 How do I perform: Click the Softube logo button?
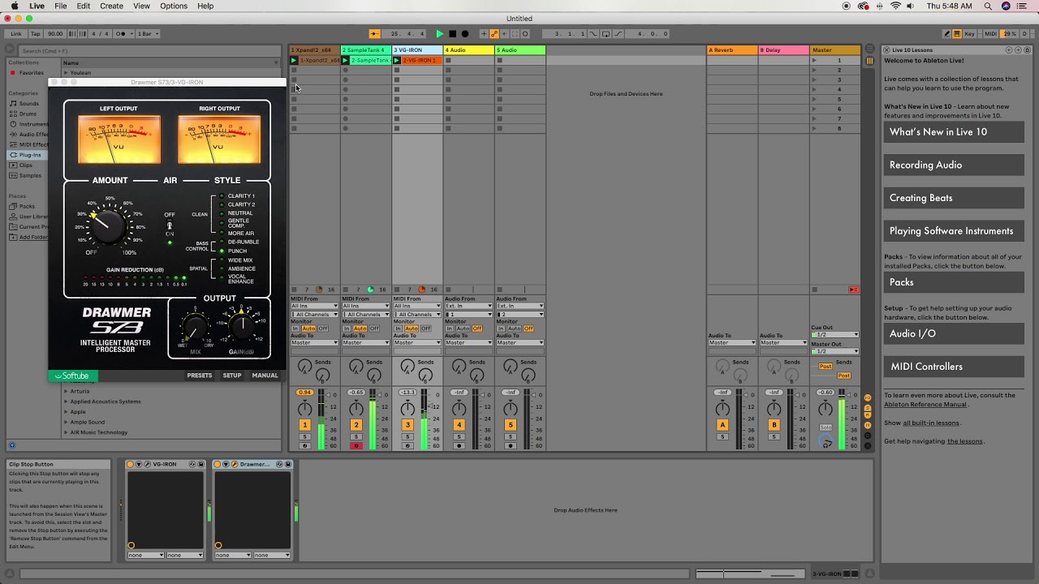[73, 376]
